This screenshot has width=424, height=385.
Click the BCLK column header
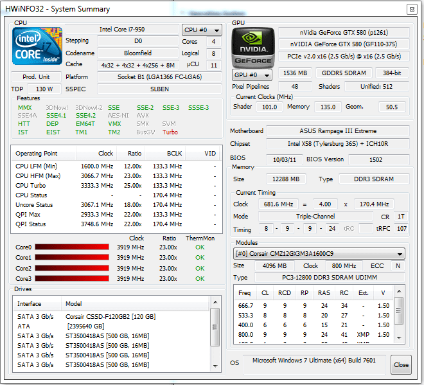[164, 154]
